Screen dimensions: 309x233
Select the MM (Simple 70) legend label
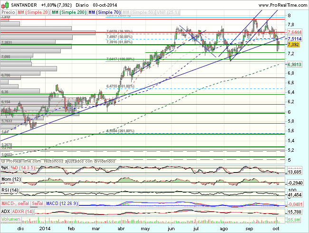(105, 12)
